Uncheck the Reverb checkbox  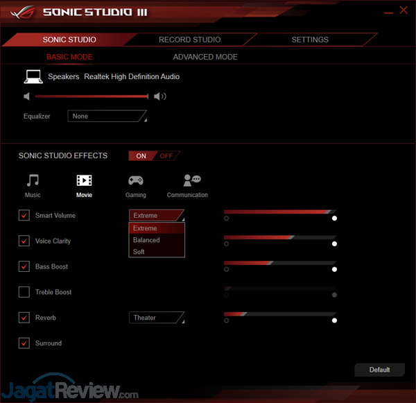click(x=24, y=317)
